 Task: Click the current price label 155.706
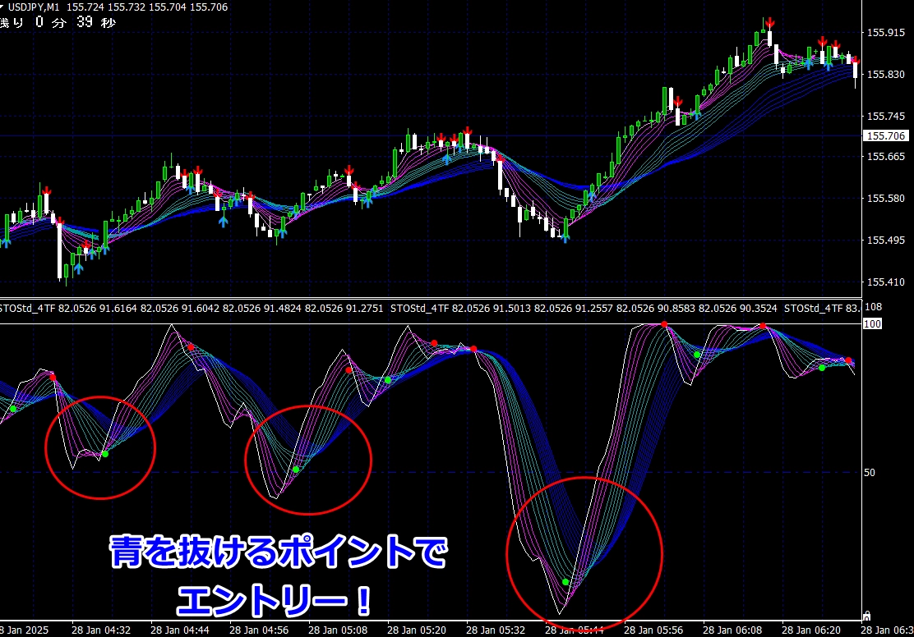point(885,135)
